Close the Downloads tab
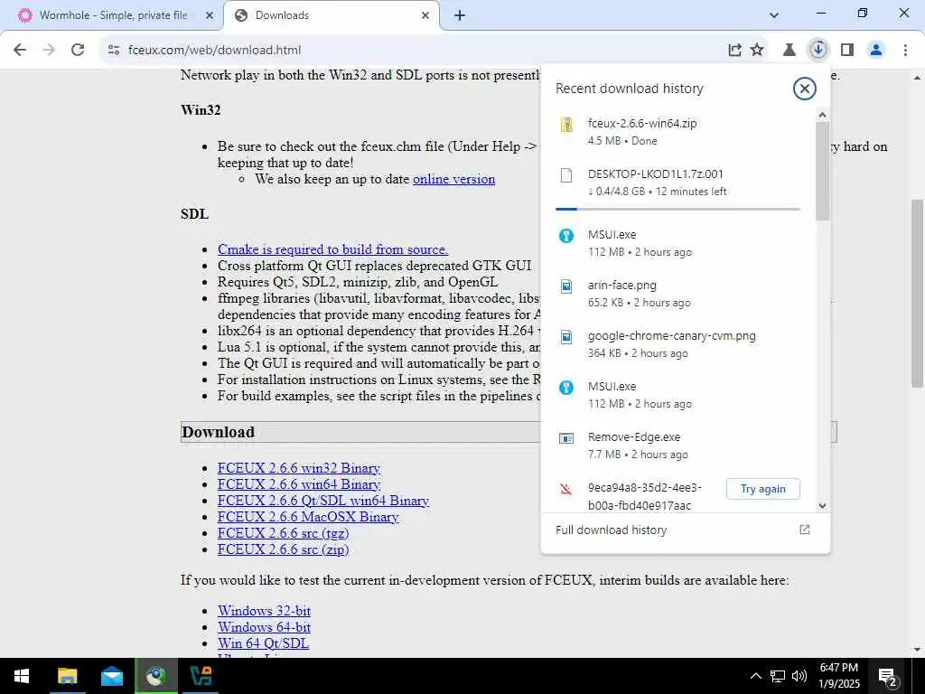Viewport: 925px width, 694px height. point(425,15)
